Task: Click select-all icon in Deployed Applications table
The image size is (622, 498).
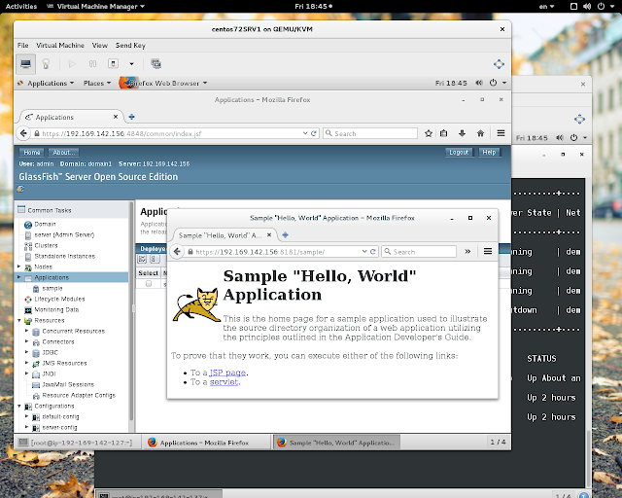Action: [142, 260]
